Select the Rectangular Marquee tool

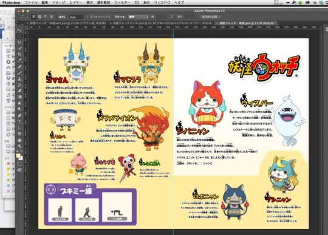point(19,36)
